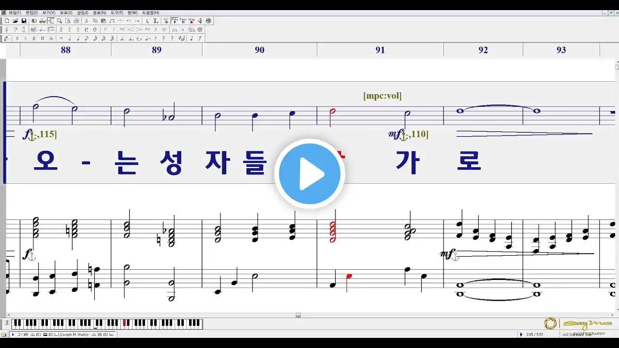The height and width of the screenshot is (348, 619).
Task: Select the flat accidental
Action: [25, 38]
